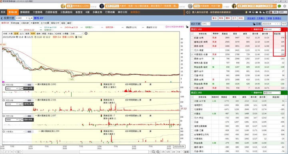Switch to the 籌碼選股 menu
This screenshot has width=288, height=154.
coord(25,12)
